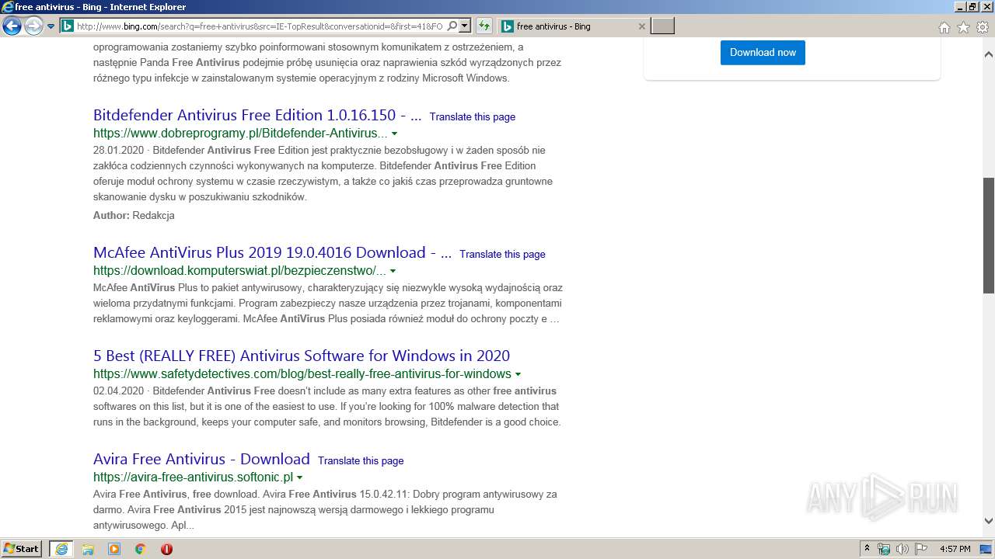The image size is (995, 559).
Task: Open a new blank tab
Action: (x=662, y=26)
